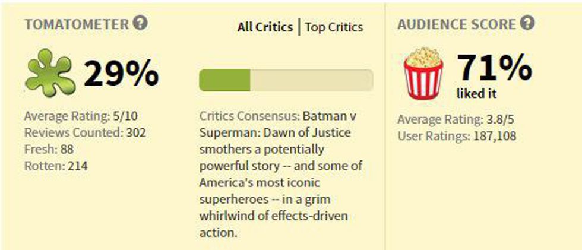Click the green filled part of score bar
582x250 pixels.
224,80
